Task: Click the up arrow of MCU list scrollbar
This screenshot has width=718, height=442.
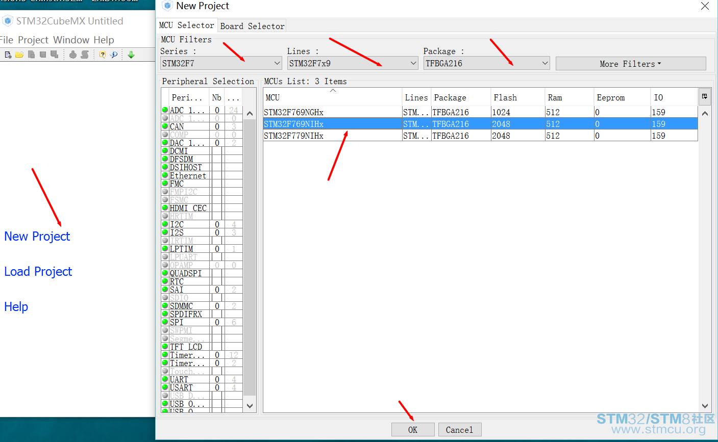Action: (705, 113)
